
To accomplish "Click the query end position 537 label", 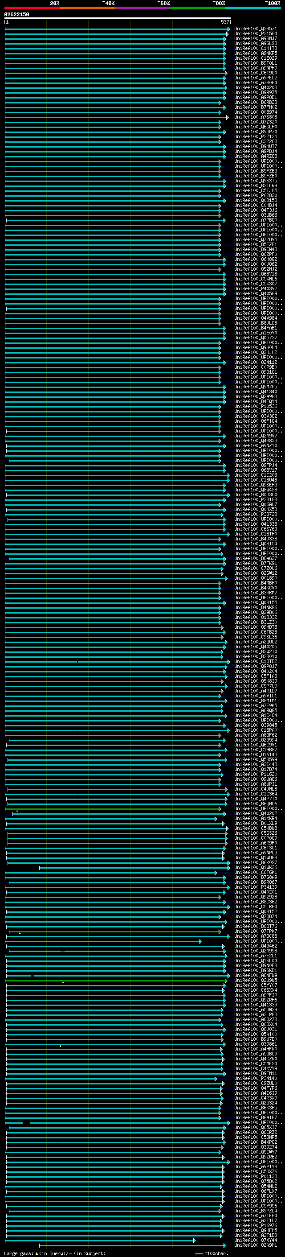I will point(224,22).
